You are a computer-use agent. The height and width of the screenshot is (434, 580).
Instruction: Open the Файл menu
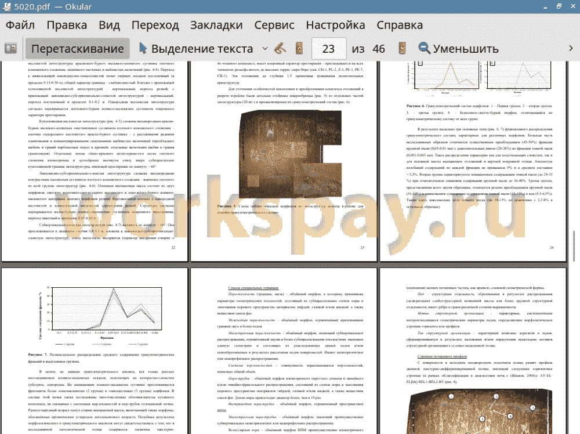coord(20,25)
